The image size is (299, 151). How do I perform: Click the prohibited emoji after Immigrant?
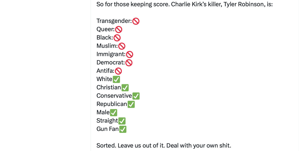130,54
